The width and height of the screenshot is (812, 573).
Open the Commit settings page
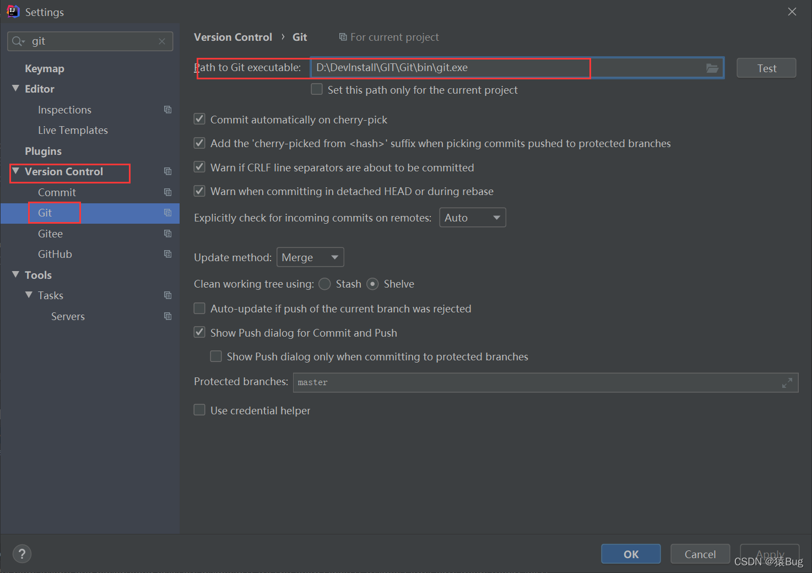pos(57,192)
